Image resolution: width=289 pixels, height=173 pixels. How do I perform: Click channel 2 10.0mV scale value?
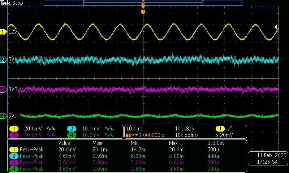(x=91, y=129)
